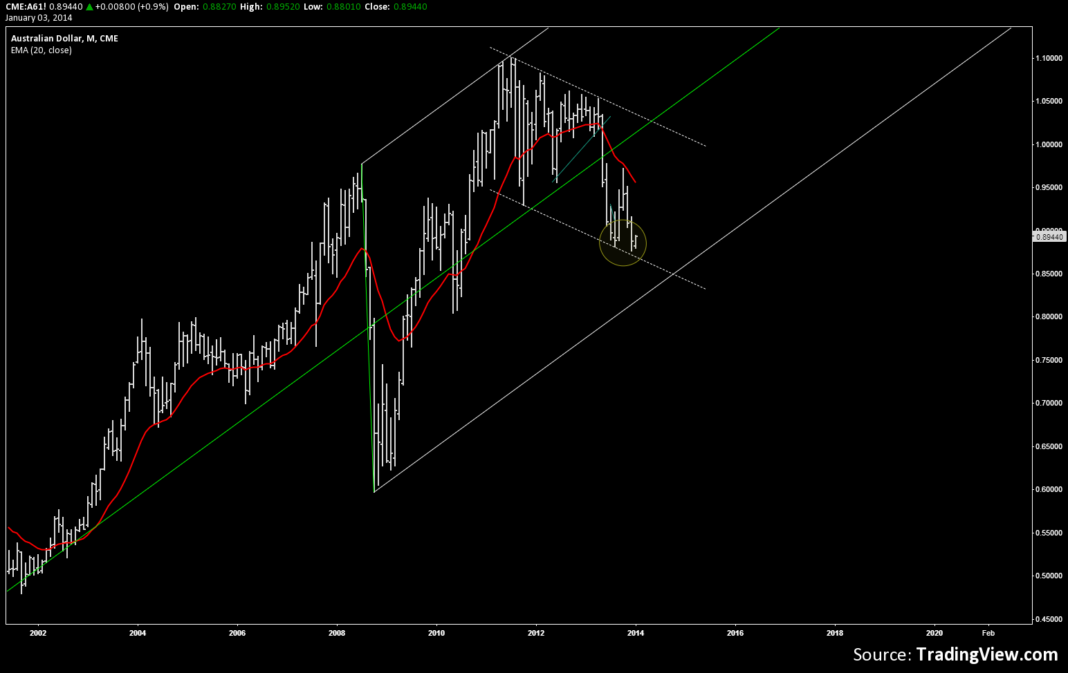The width and height of the screenshot is (1068, 673).
Task: Click the 0.75000 price axis label
Action: click(x=1049, y=360)
